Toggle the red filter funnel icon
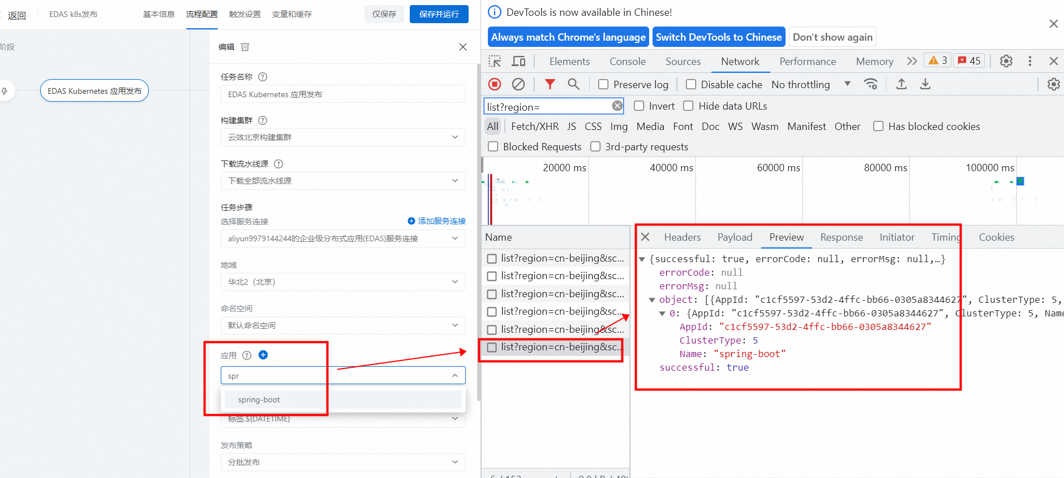The width and height of the screenshot is (1064, 478). point(550,84)
